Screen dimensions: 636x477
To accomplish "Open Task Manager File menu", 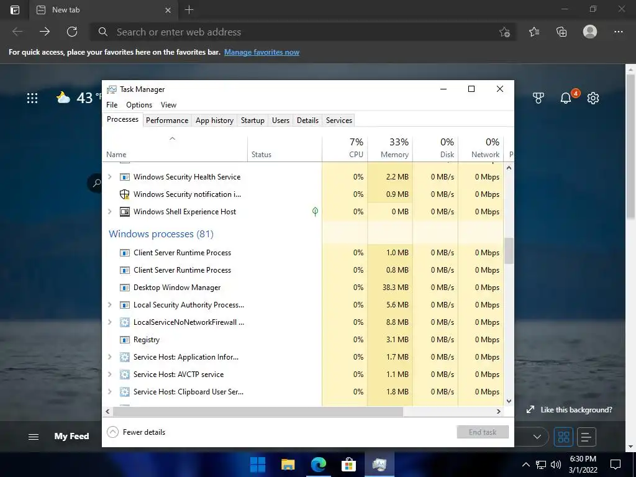I will (x=112, y=104).
